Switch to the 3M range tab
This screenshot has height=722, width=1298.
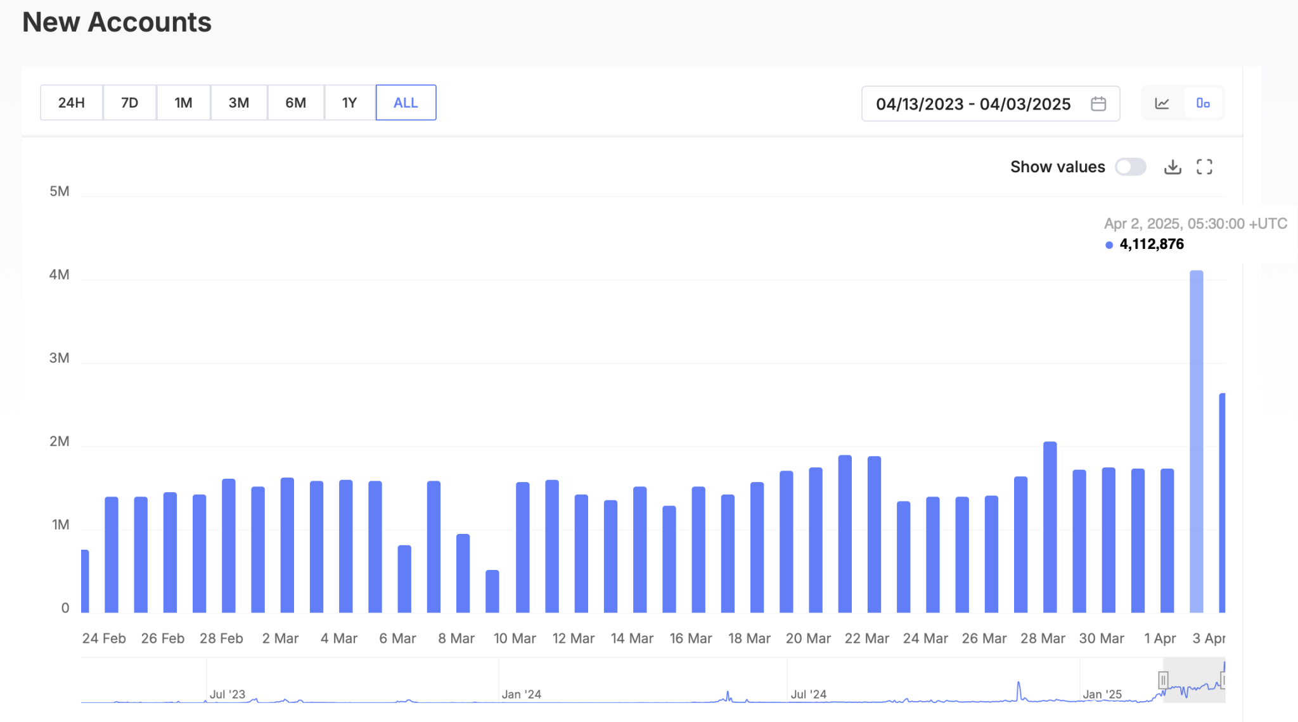pyautogui.click(x=238, y=103)
